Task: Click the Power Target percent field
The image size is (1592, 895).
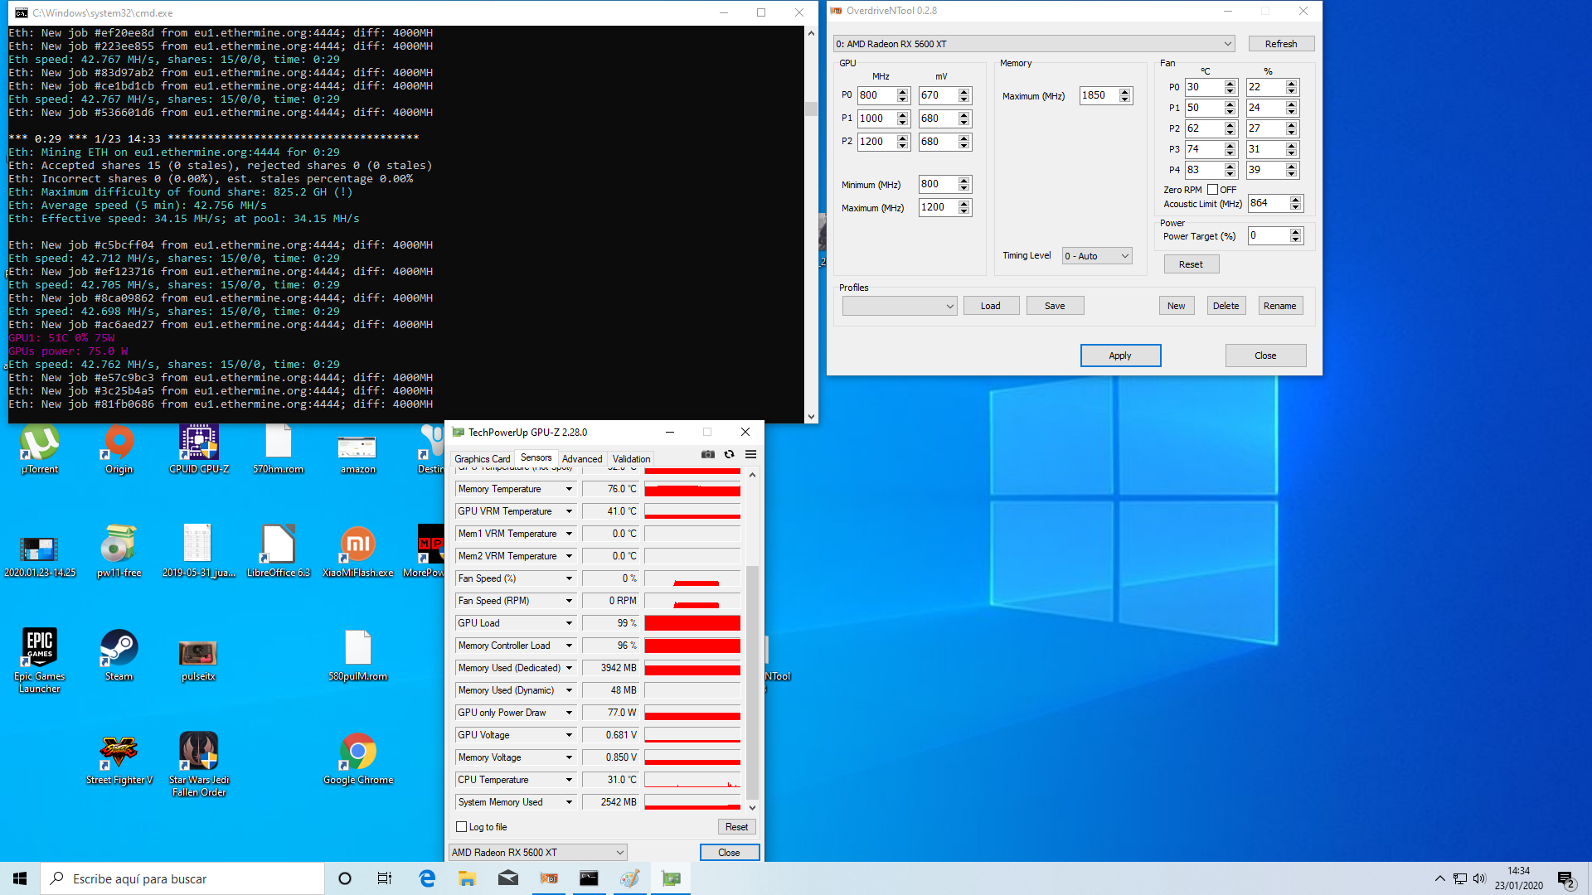Action: (x=1269, y=236)
